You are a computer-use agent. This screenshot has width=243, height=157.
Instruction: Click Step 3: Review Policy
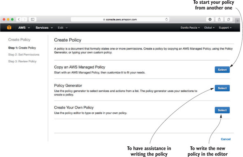click(x=22, y=61)
